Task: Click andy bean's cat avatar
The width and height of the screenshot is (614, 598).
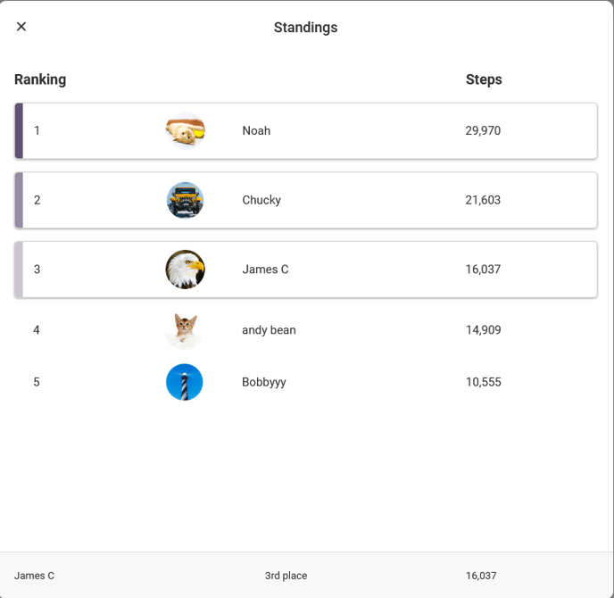Action: 185,330
